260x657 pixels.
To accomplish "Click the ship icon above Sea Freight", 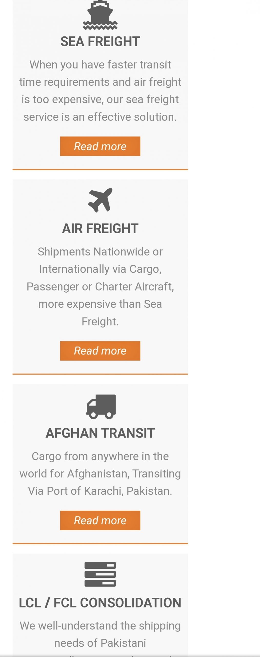I will click(100, 15).
